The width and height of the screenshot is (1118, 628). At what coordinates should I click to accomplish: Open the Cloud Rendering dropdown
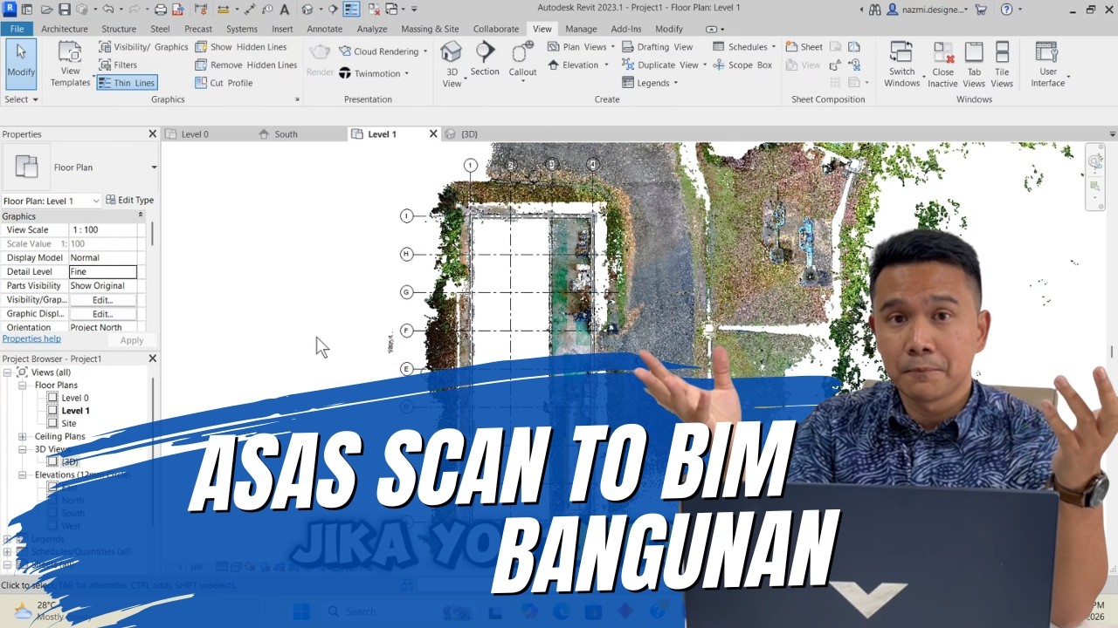pos(383,51)
